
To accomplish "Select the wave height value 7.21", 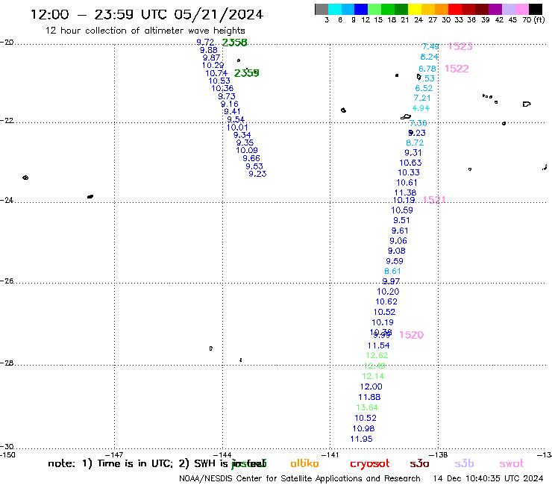I will [422, 98].
